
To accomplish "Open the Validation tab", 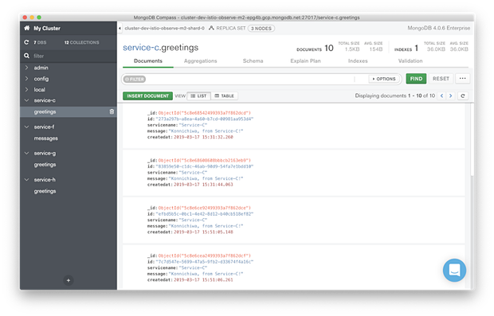I will [x=410, y=60].
